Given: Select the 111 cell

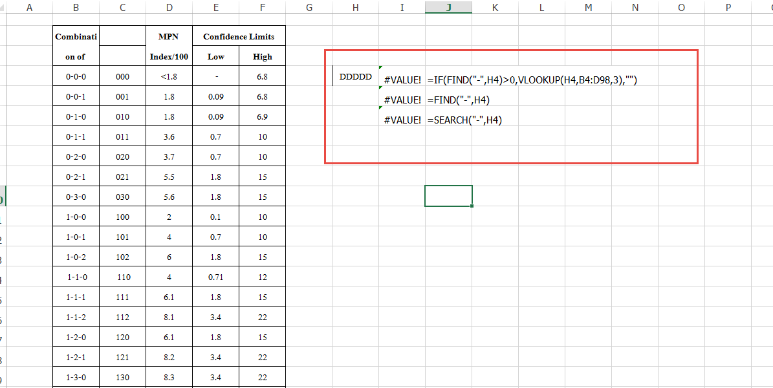Looking at the screenshot, I should tap(122, 297).
